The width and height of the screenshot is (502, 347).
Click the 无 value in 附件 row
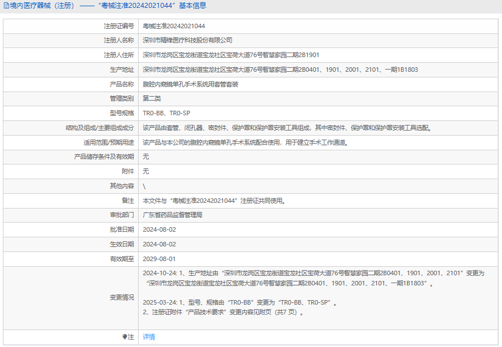pos(145,171)
